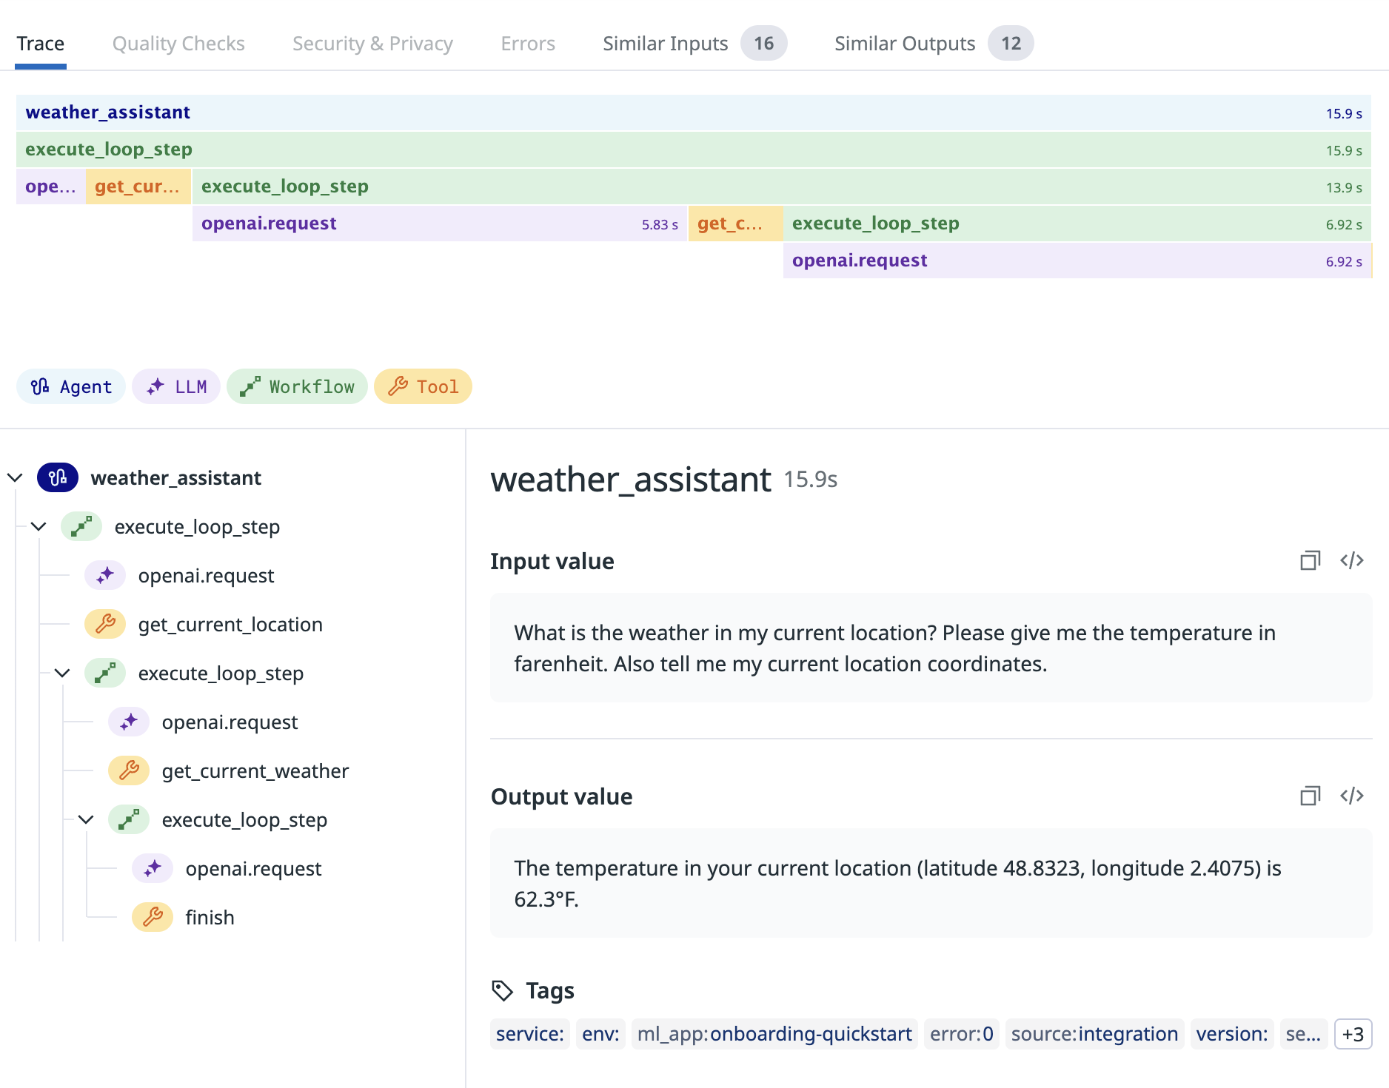
Task: Select the 6.92 s openai.request bar
Action: click(1077, 261)
